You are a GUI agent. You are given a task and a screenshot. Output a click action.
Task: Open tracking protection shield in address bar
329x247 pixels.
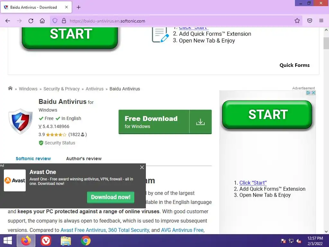[55, 21]
